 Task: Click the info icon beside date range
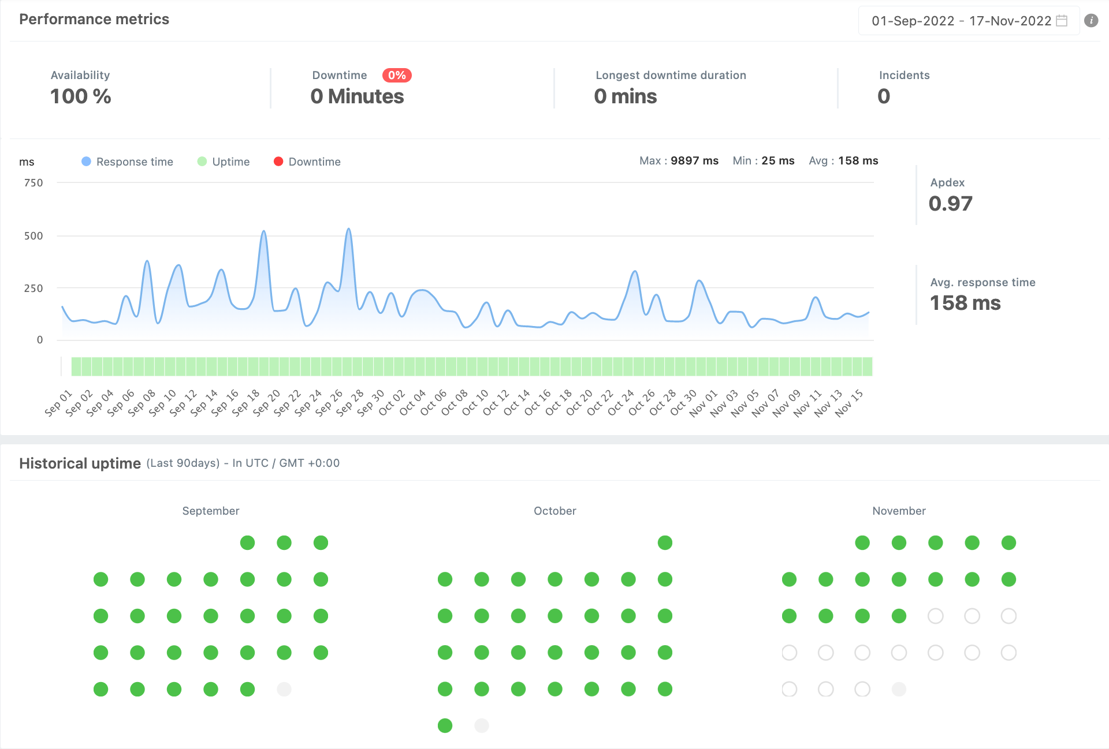tap(1091, 21)
